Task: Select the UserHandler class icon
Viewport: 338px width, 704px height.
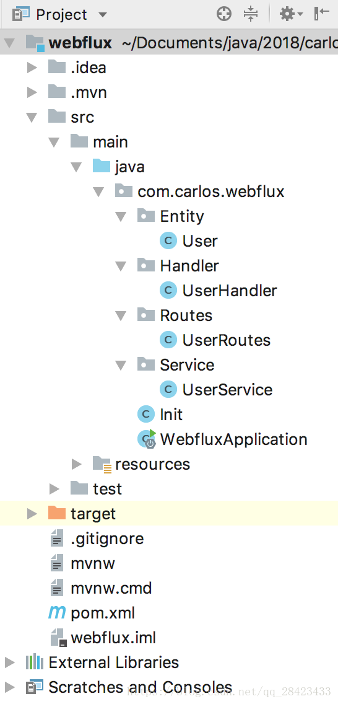Action: tap(168, 291)
